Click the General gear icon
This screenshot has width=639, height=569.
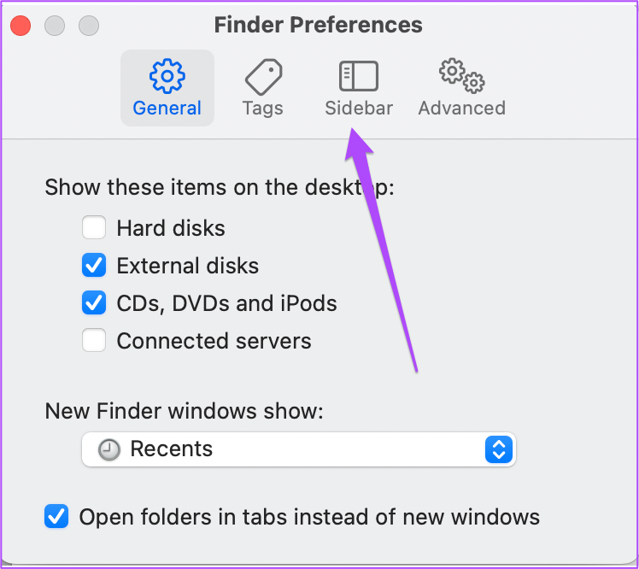[167, 76]
